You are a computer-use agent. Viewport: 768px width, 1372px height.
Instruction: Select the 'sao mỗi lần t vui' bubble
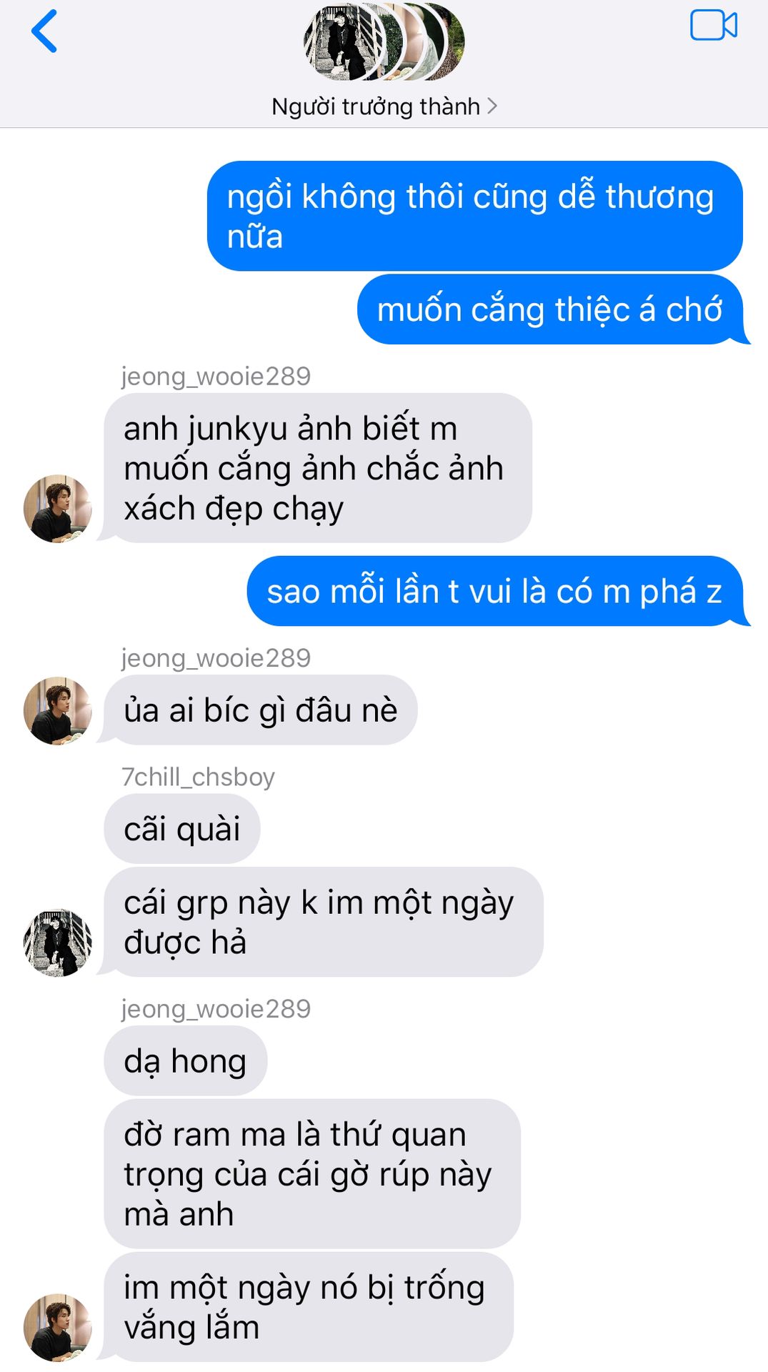[x=496, y=591]
